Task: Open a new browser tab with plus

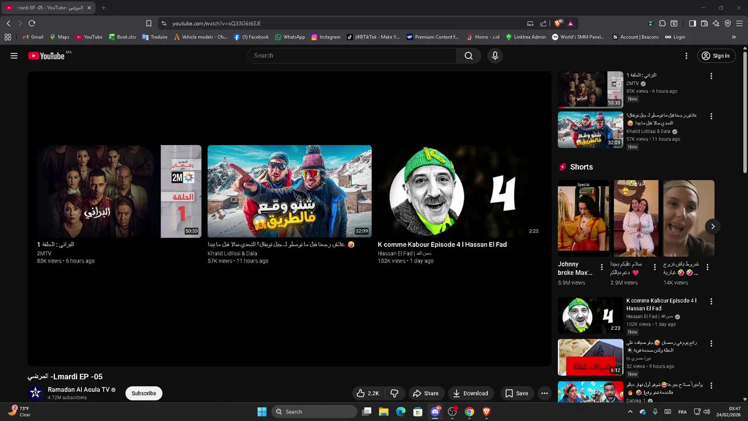Action: [x=103, y=8]
